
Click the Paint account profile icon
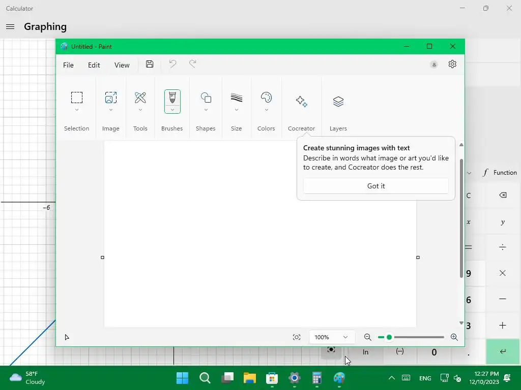[x=434, y=64]
